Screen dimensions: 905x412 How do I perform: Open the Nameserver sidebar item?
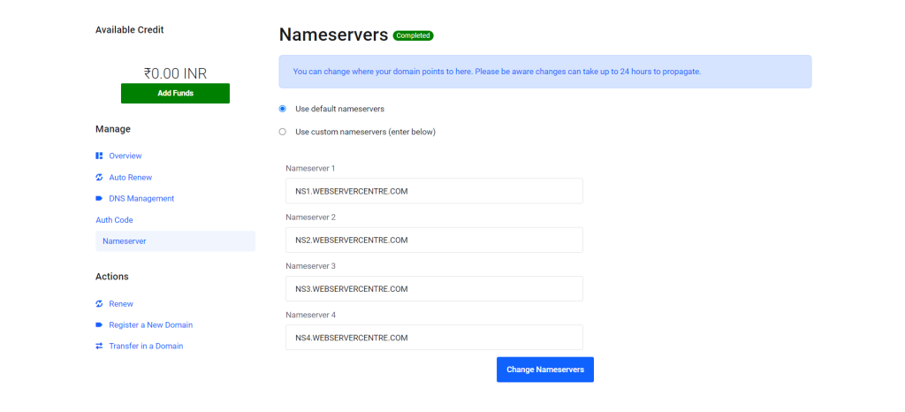tap(176, 241)
